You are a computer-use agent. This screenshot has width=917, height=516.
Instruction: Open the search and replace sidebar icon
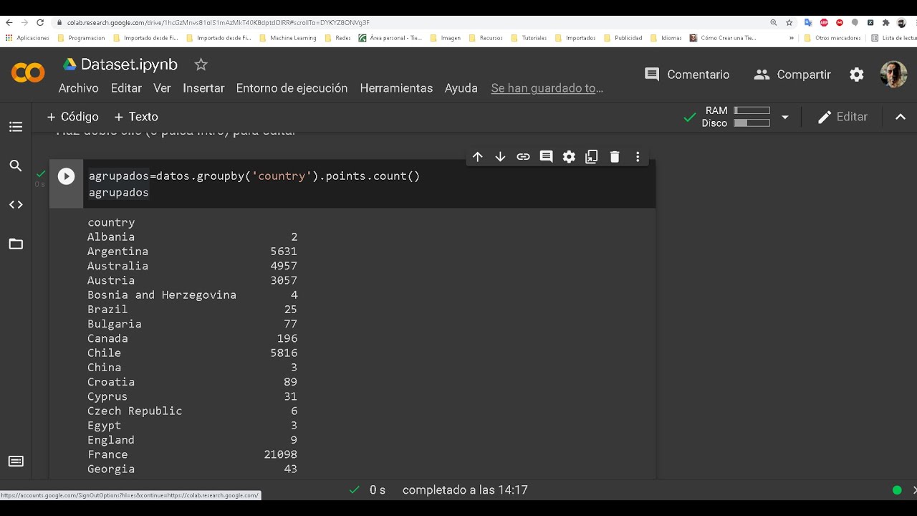(x=16, y=166)
